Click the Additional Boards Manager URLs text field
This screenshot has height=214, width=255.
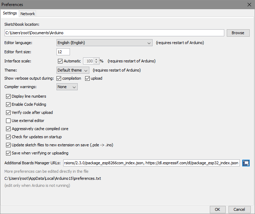[152, 163]
